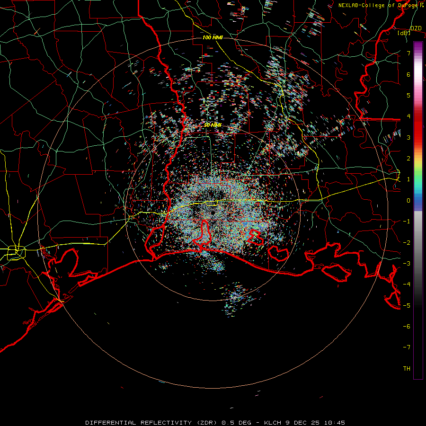The height and width of the screenshot is (426, 426).
Task: Click the -3 scale label
Action: click(407, 264)
